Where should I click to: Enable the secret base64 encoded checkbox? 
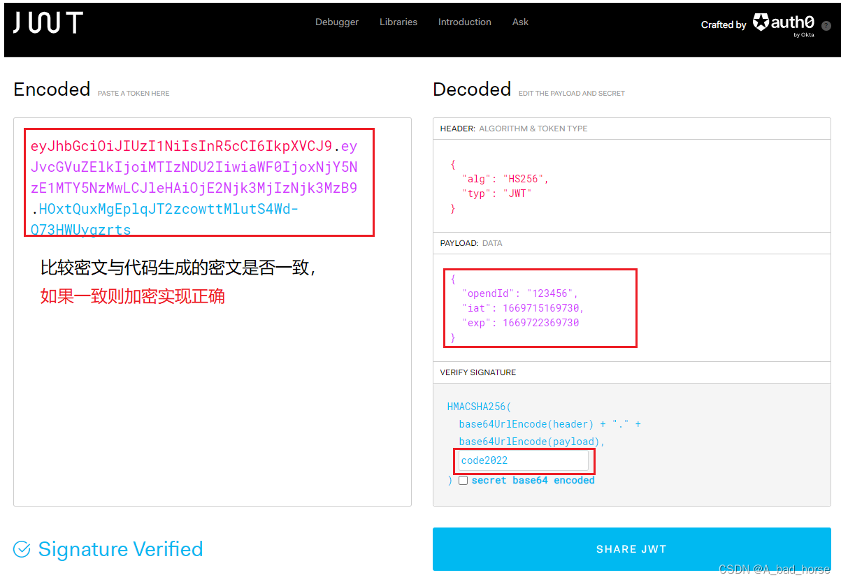(463, 480)
